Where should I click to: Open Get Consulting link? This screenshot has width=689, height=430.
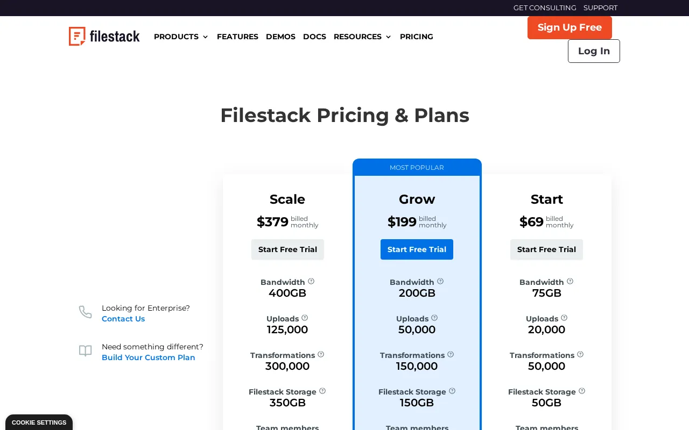545,8
